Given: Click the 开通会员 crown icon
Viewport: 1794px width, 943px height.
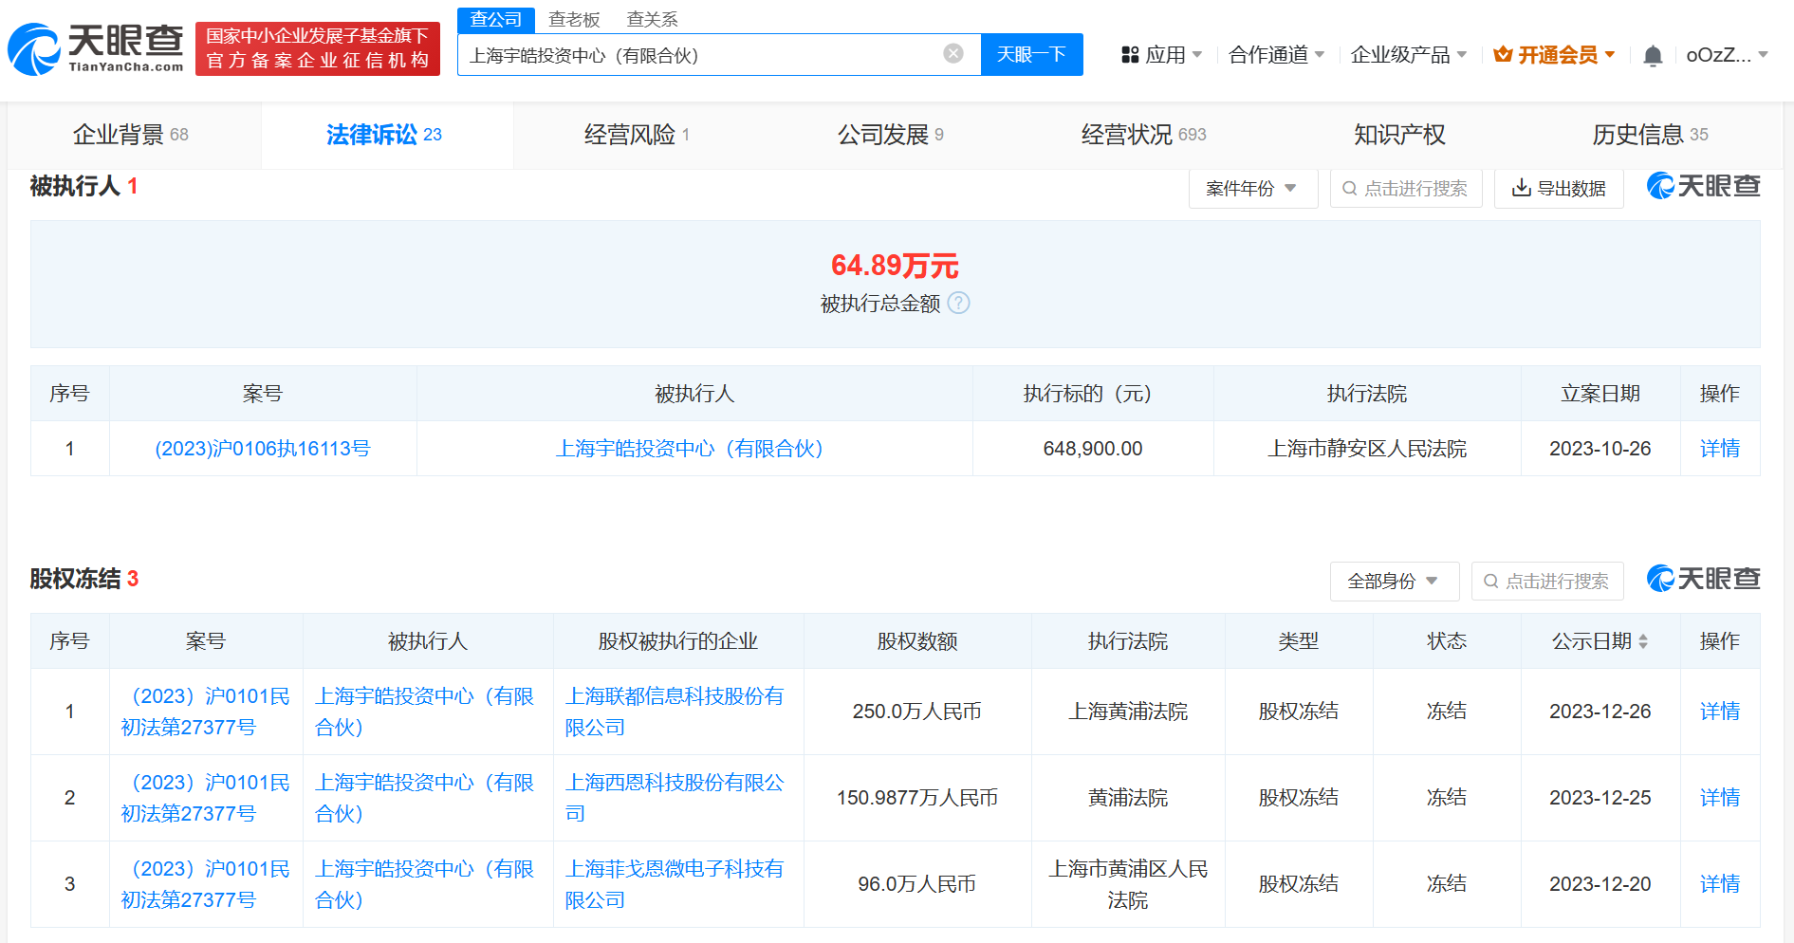Looking at the screenshot, I should (1503, 55).
